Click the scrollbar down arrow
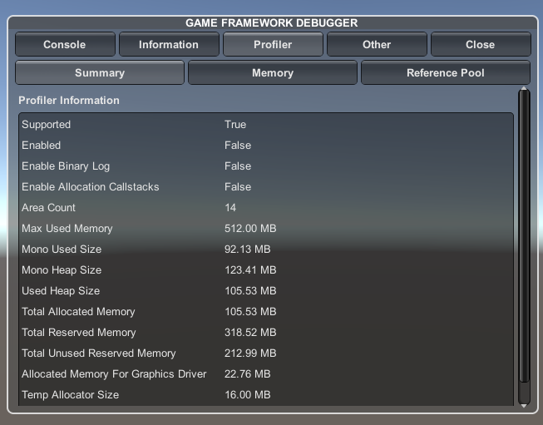This screenshot has height=425, width=543. click(524, 405)
